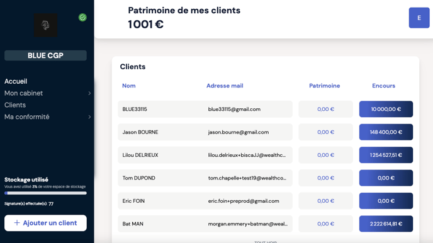Click the cabinet logo thumbnail in sidebar
This screenshot has height=243, width=433.
(x=45, y=25)
